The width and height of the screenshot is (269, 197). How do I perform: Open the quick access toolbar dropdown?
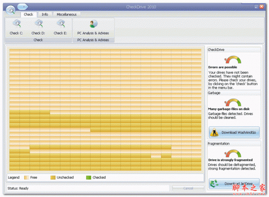tap(23, 6)
